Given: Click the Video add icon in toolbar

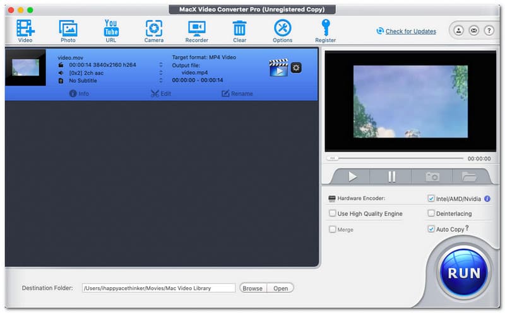Looking at the screenshot, I should coord(25,29).
